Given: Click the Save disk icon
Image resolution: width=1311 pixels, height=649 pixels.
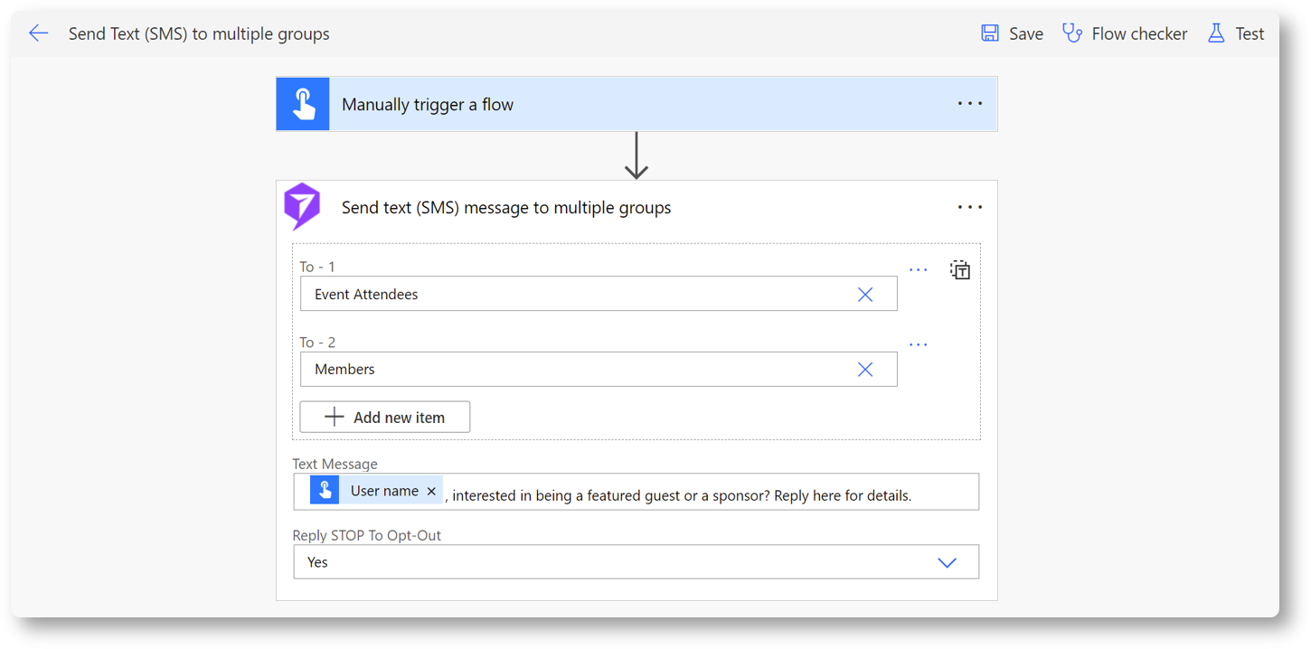Looking at the screenshot, I should pyautogui.click(x=990, y=33).
